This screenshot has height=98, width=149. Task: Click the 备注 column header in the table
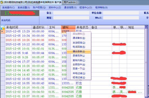click(x=101, y=27)
